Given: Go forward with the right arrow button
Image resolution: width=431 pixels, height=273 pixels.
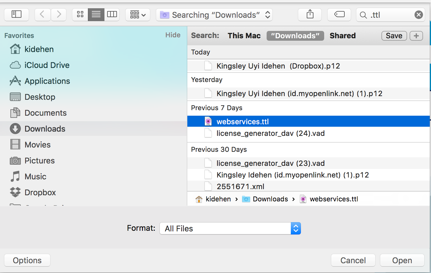Looking at the screenshot, I should [x=59, y=14].
